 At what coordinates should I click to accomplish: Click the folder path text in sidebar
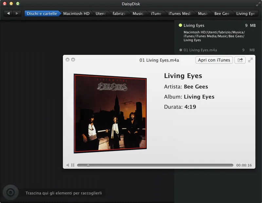214,36
